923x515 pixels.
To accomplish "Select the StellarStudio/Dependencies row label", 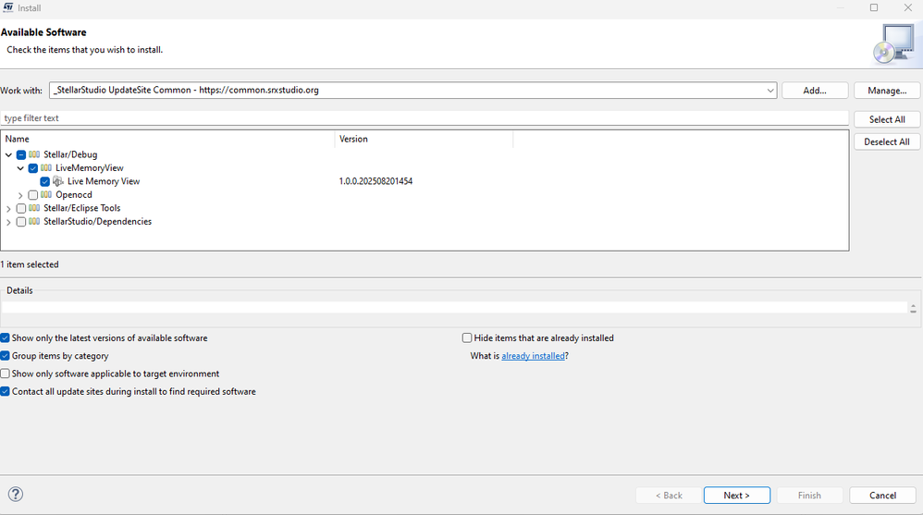I will [98, 221].
